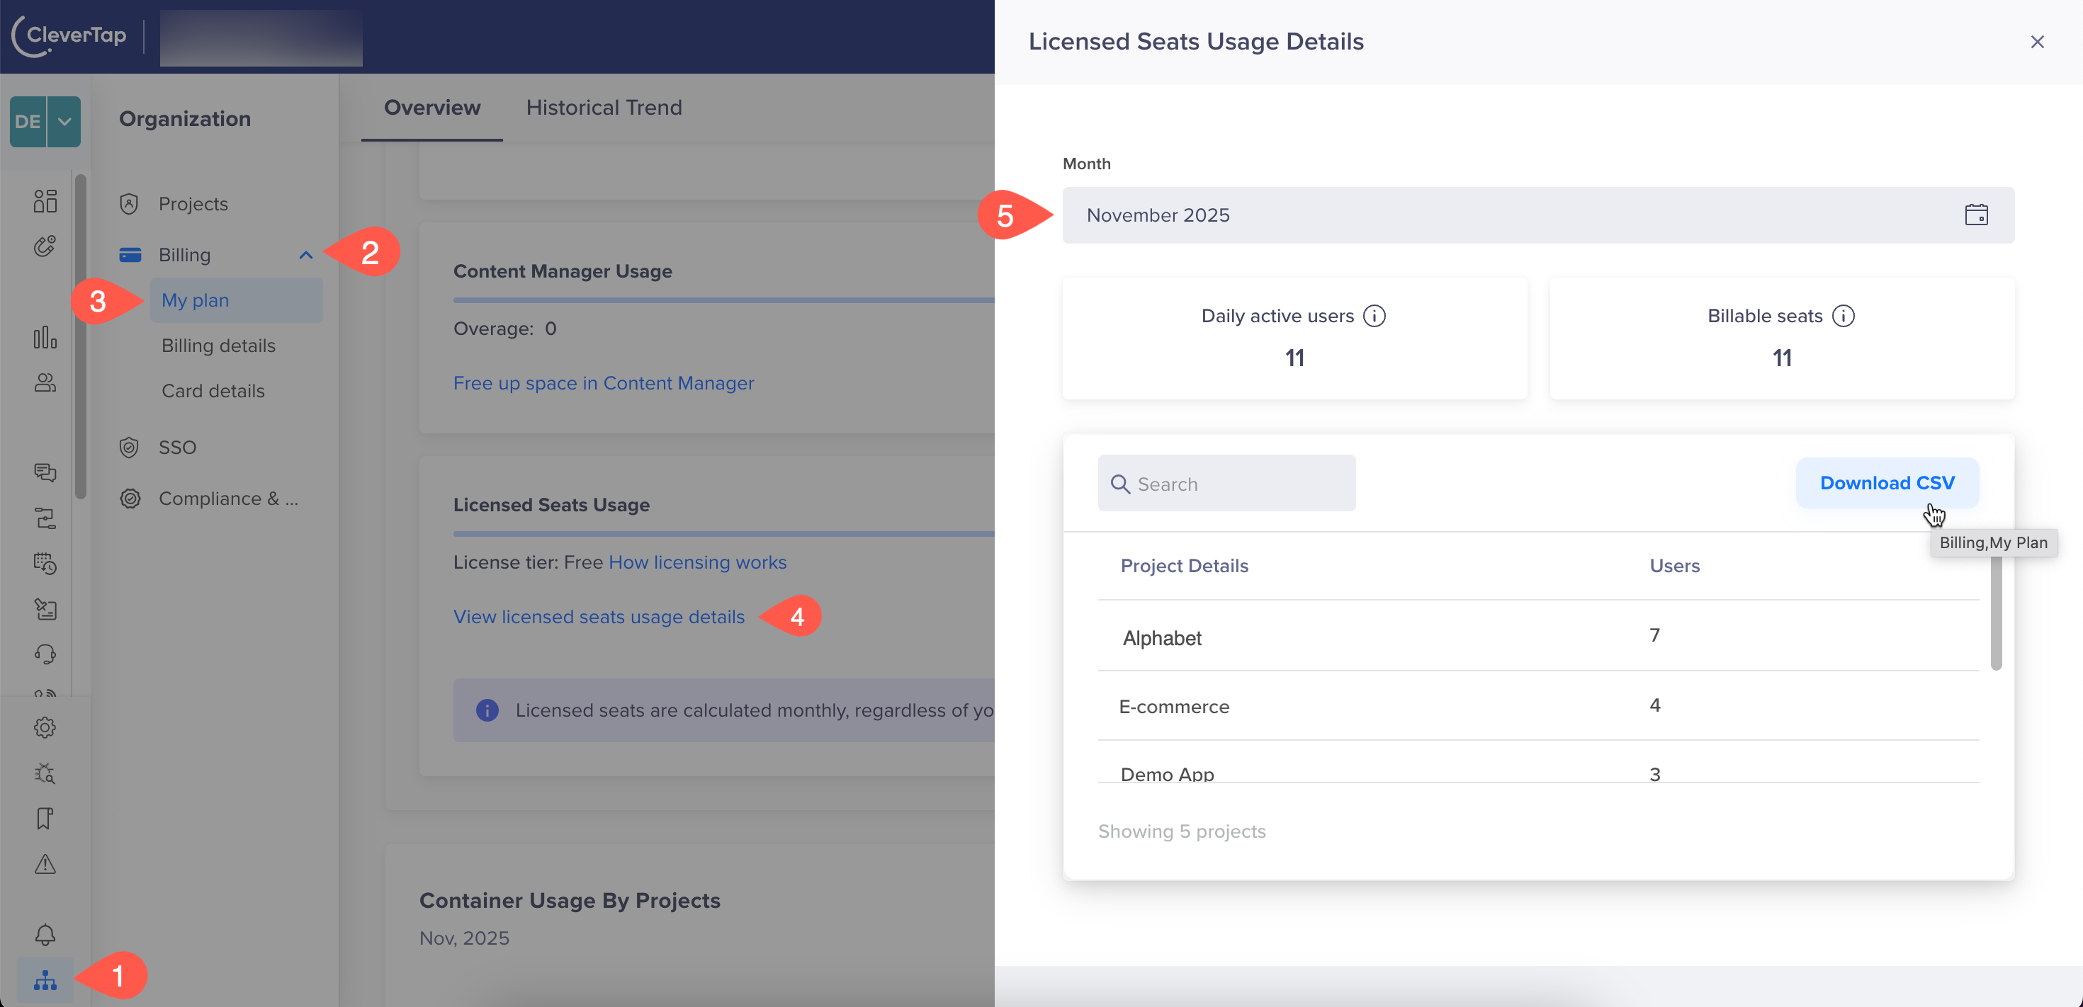Open the Settings gear in the sidebar

pos(45,727)
